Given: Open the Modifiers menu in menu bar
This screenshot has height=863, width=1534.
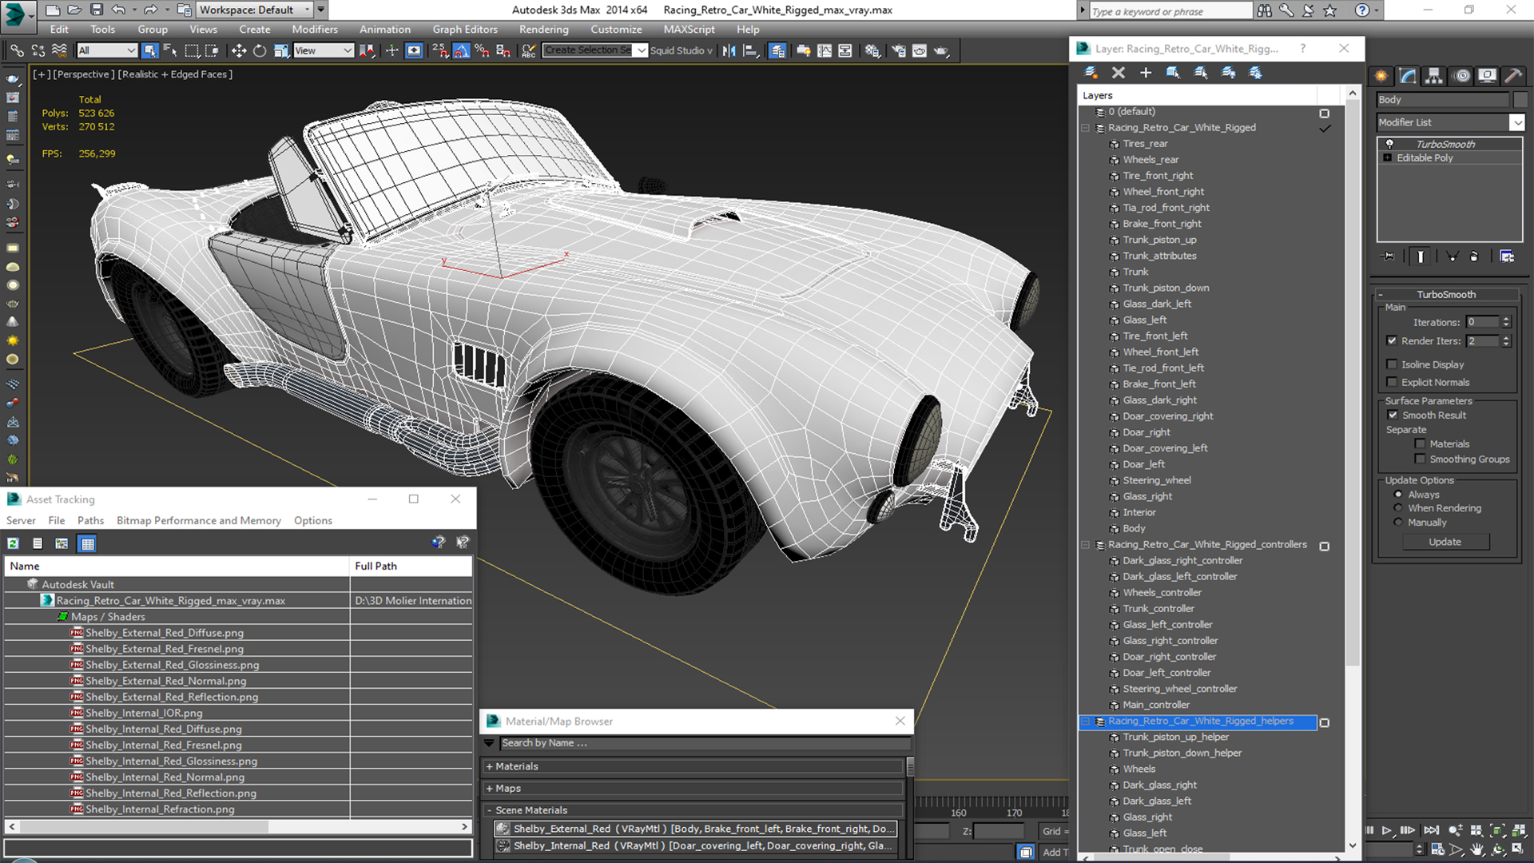Looking at the screenshot, I should [x=314, y=29].
